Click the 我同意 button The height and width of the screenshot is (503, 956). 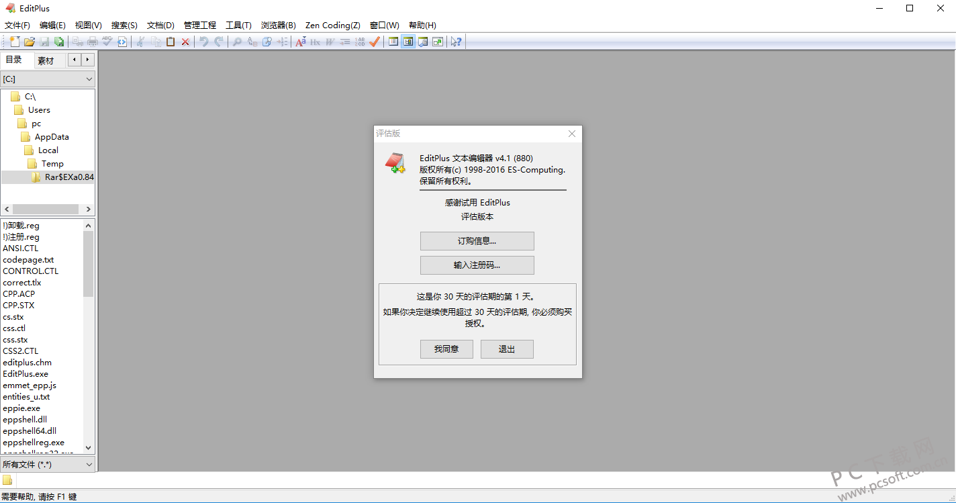446,349
